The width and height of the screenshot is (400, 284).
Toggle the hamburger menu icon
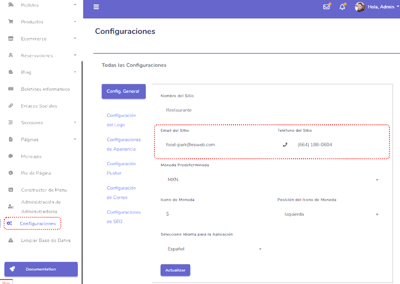[x=96, y=7]
